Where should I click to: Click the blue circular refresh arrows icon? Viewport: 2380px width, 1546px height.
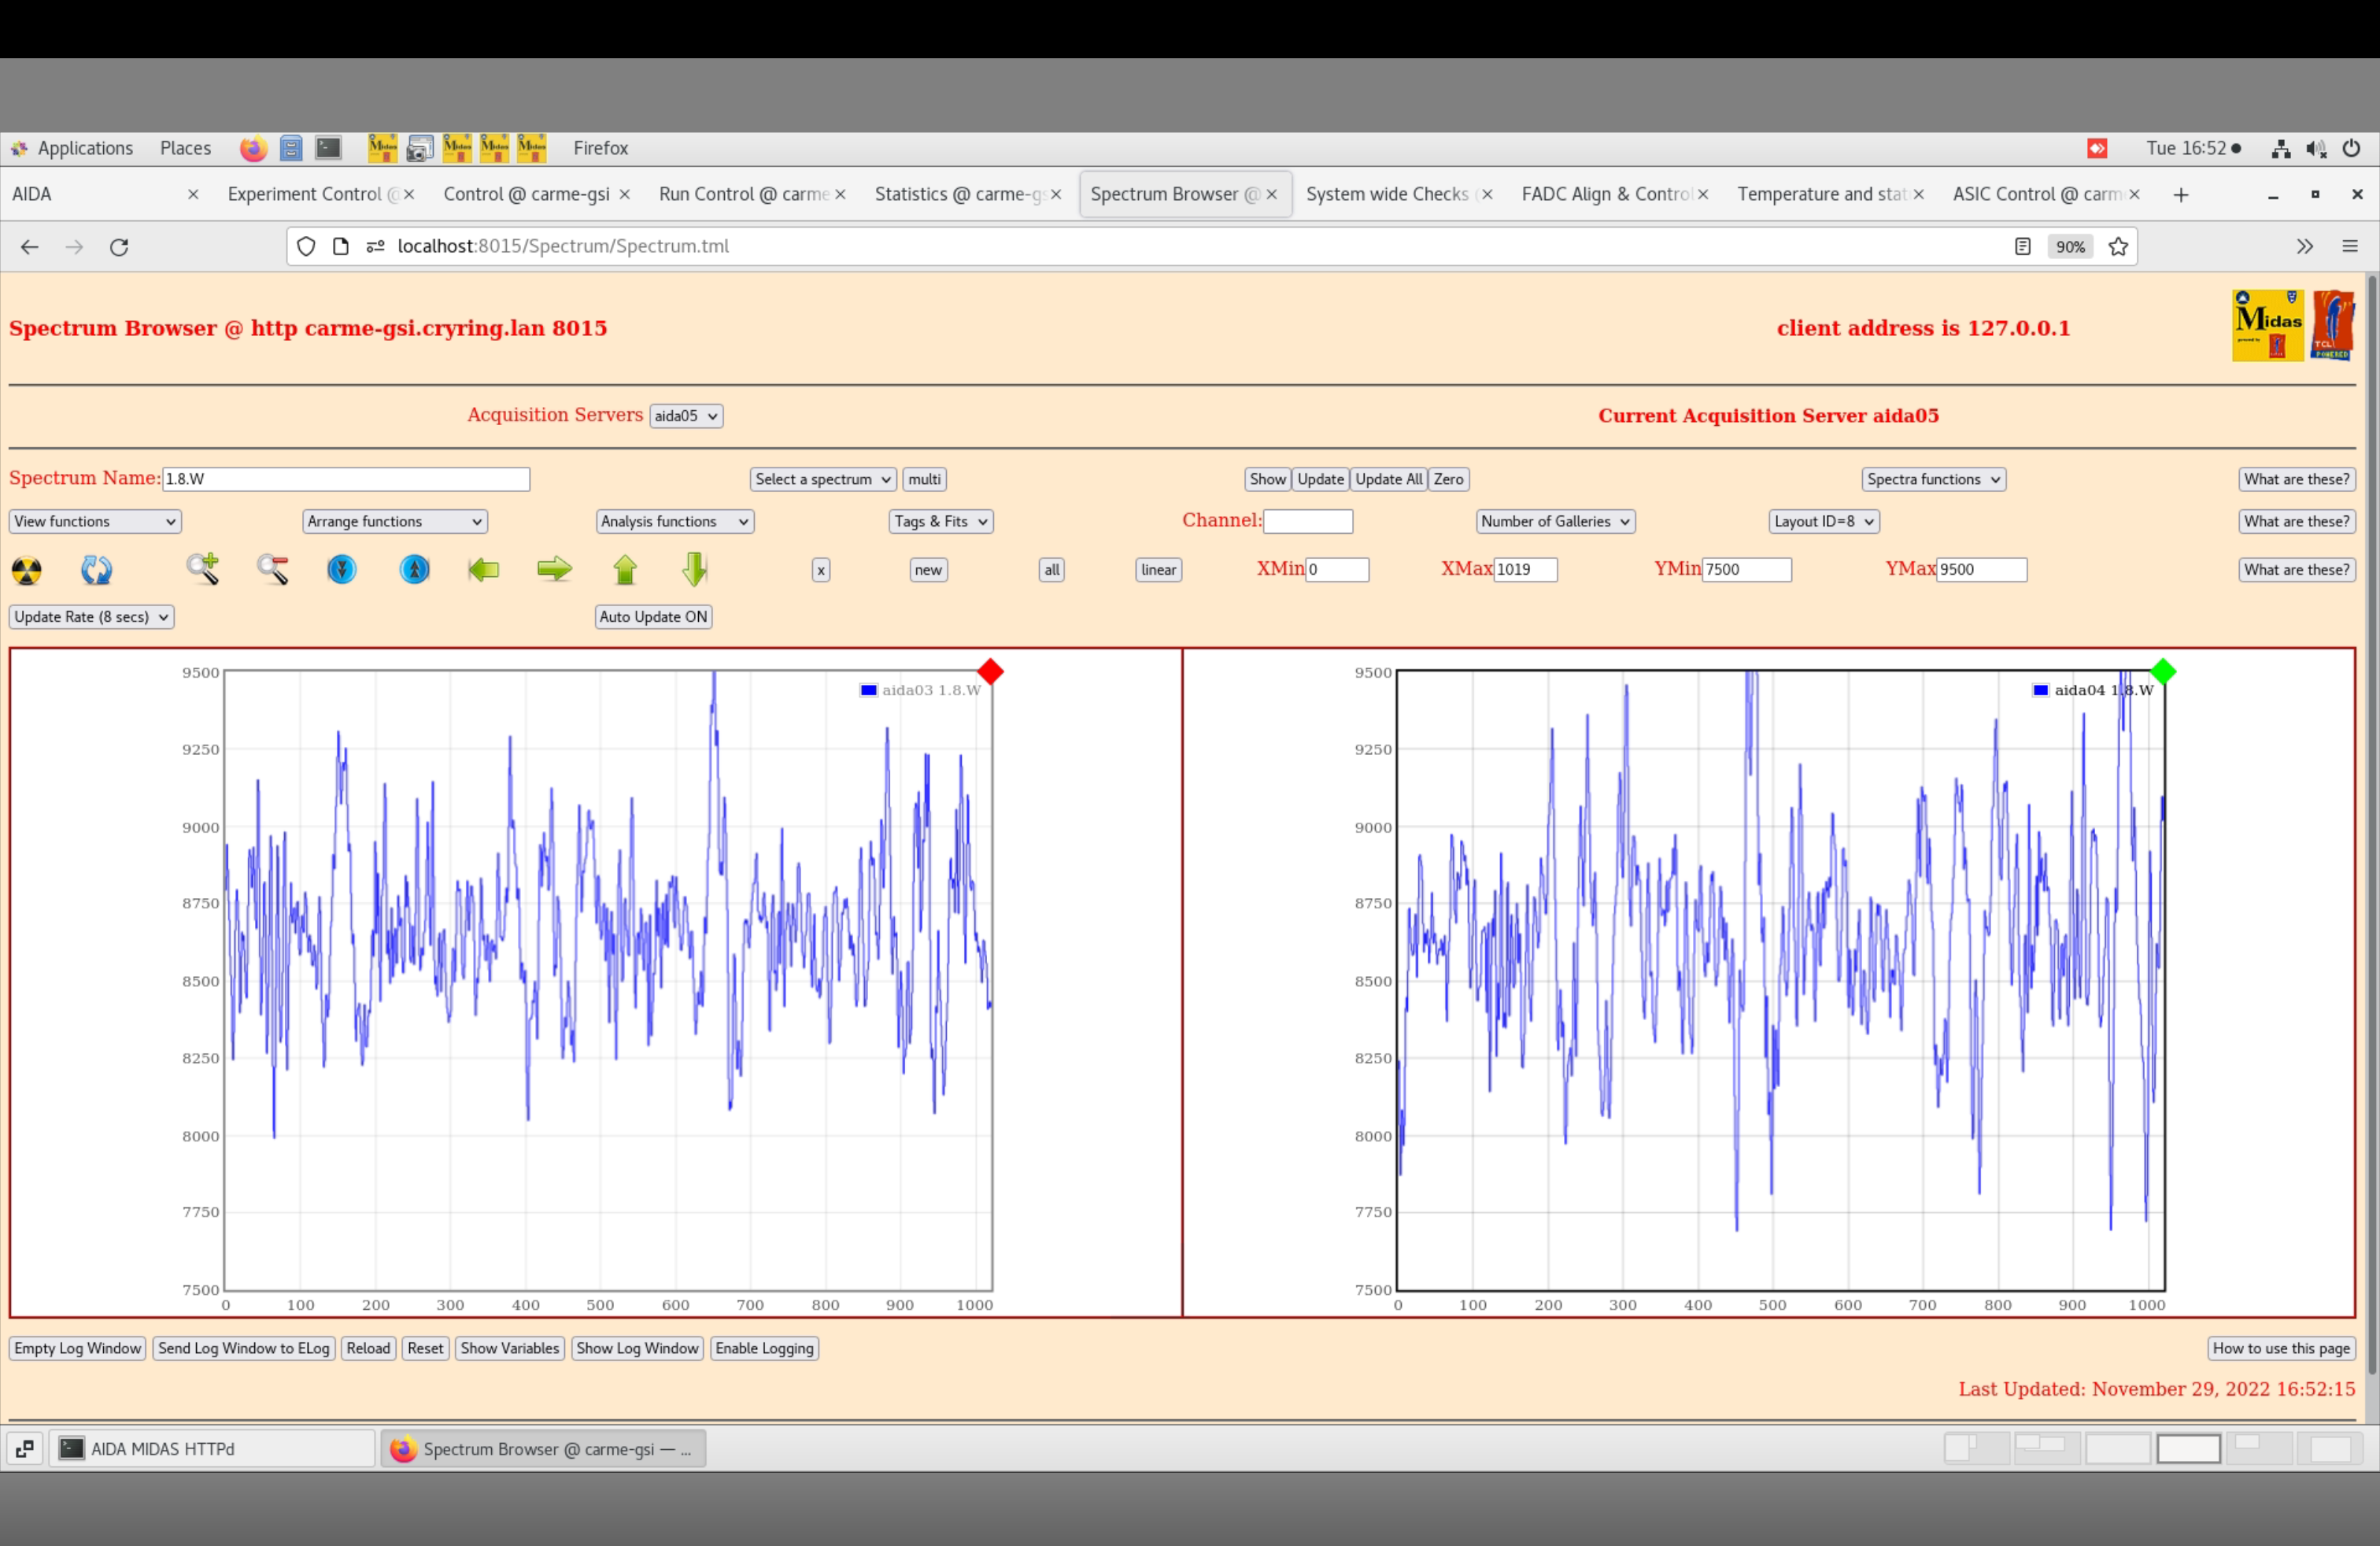(96, 570)
